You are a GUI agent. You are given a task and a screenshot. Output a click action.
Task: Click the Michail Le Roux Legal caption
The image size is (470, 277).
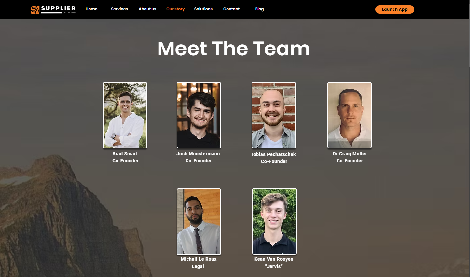[x=199, y=263]
